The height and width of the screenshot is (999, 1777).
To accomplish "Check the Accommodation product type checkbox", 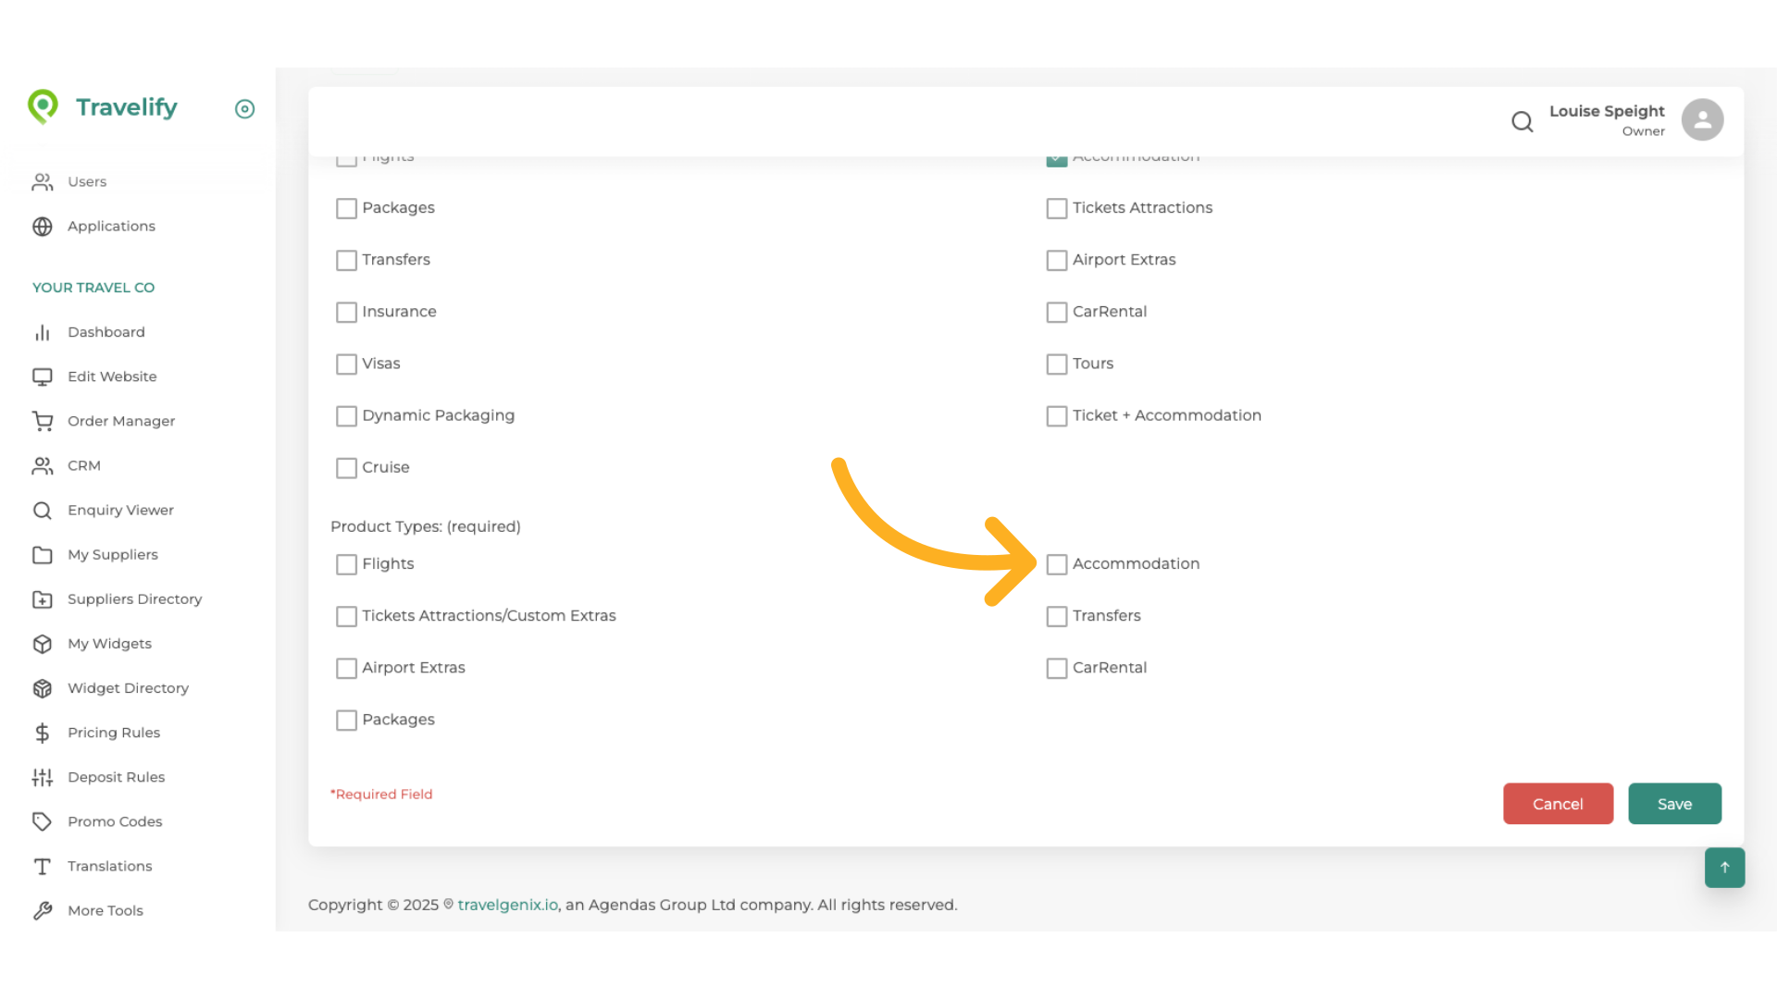I will 1056,564.
